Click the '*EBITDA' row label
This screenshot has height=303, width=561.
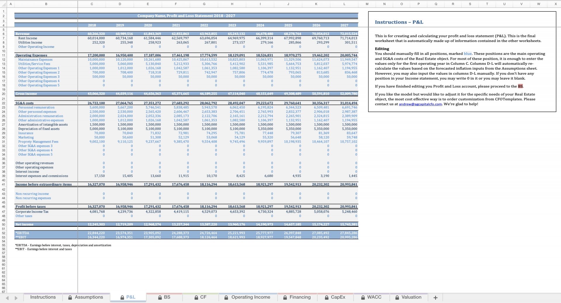coord(22,233)
